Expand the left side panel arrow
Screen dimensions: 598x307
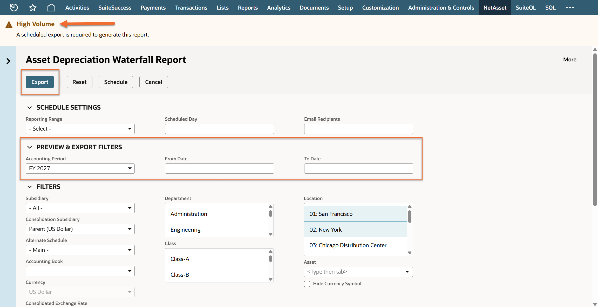pyautogui.click(x=8, y=61)
